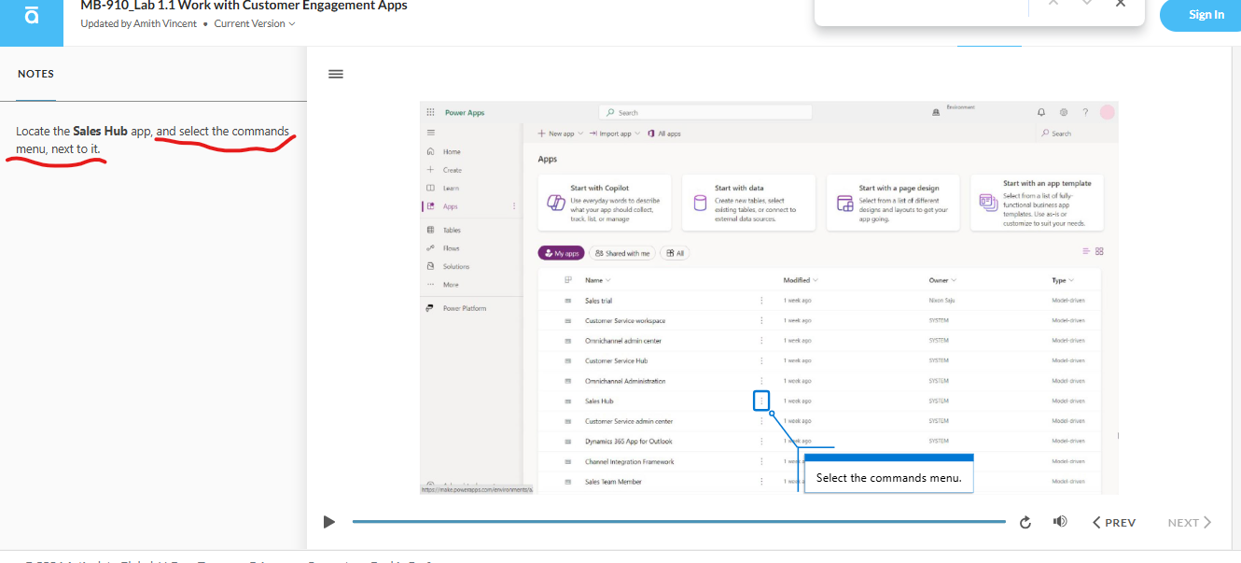This screenshot has height=563, width=1241.
Task: Open commands menu for Customer Service Hub
Action: (x=761, y=360)
